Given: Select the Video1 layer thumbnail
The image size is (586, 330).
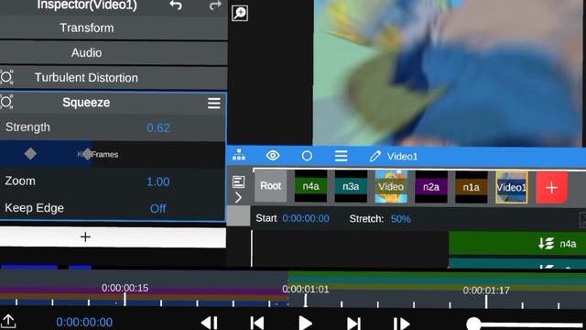Looking at the screenshot, I should 512,187.
